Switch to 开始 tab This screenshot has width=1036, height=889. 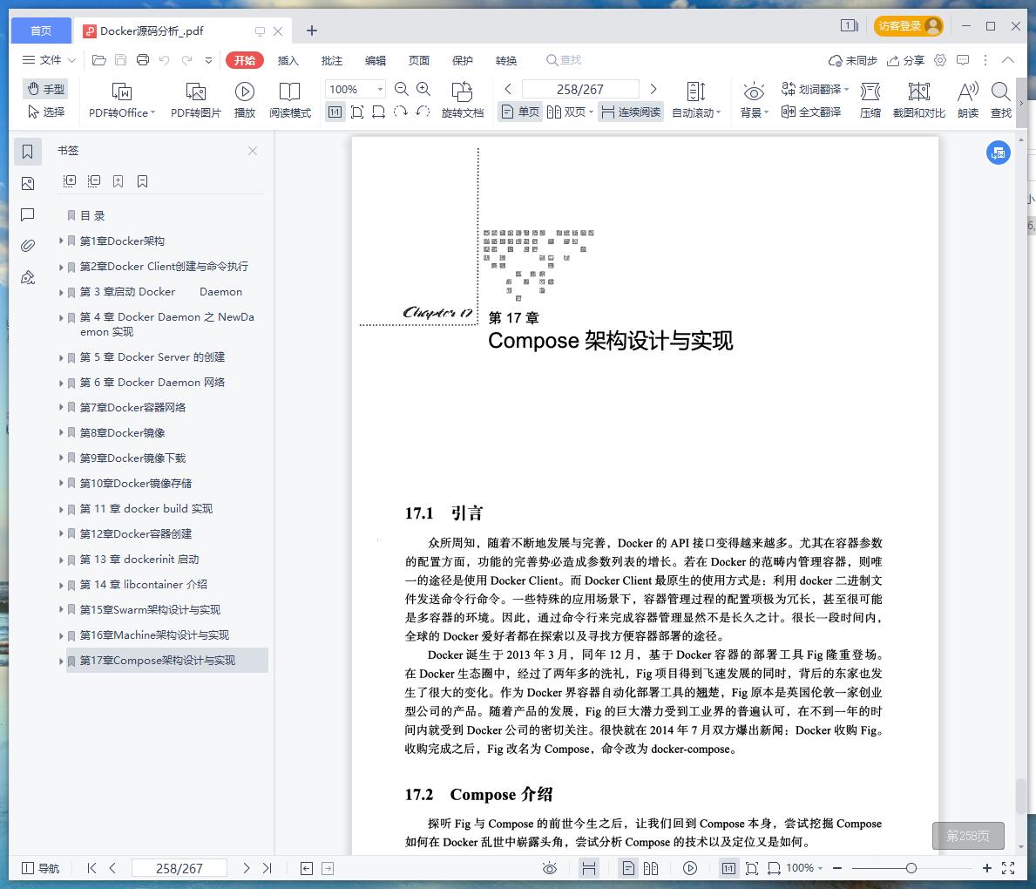[245, 60]
